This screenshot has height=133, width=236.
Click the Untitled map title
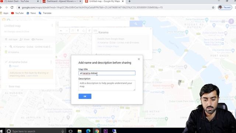12,26
